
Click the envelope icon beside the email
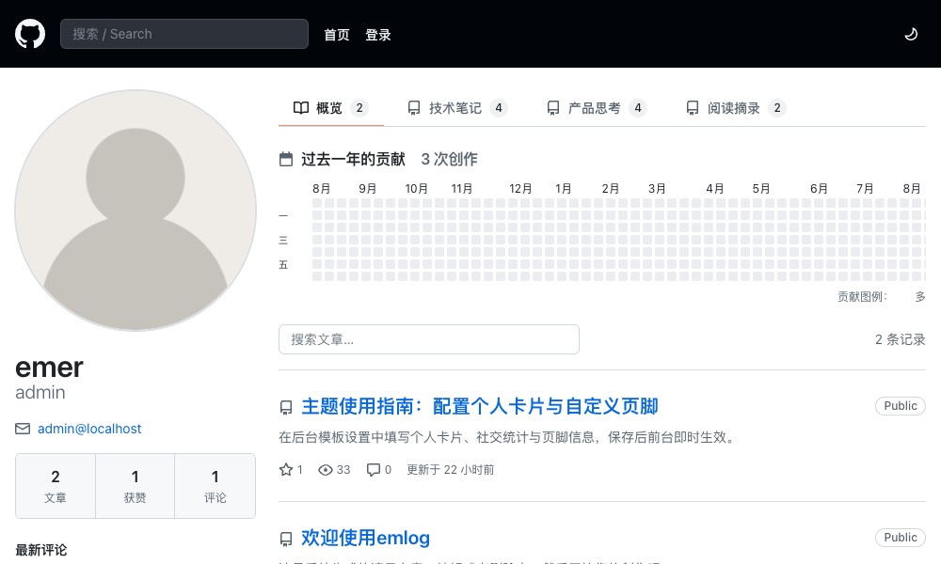point(23,429)
